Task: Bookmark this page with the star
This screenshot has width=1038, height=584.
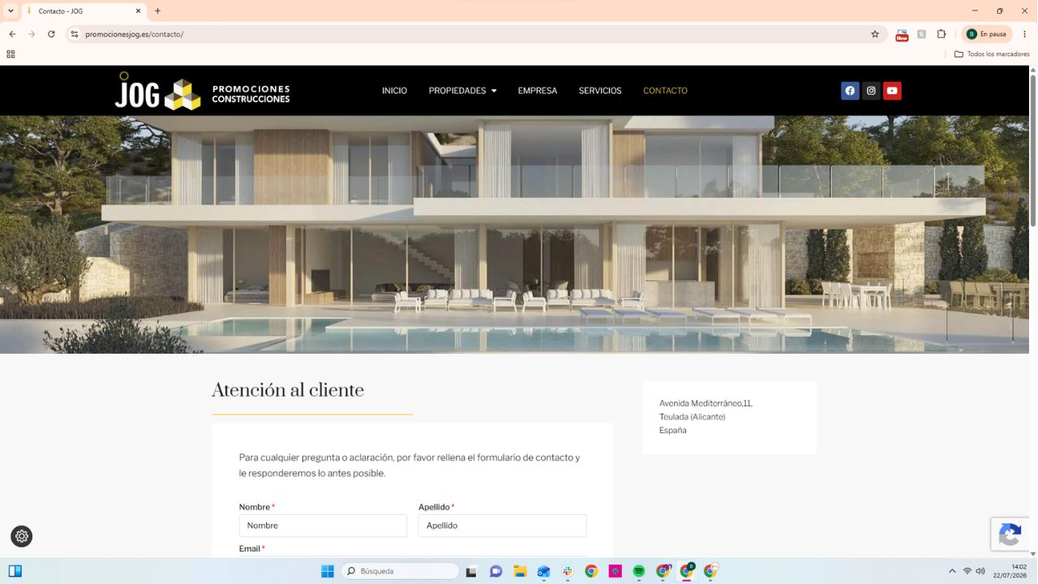Action: point(875,34)
